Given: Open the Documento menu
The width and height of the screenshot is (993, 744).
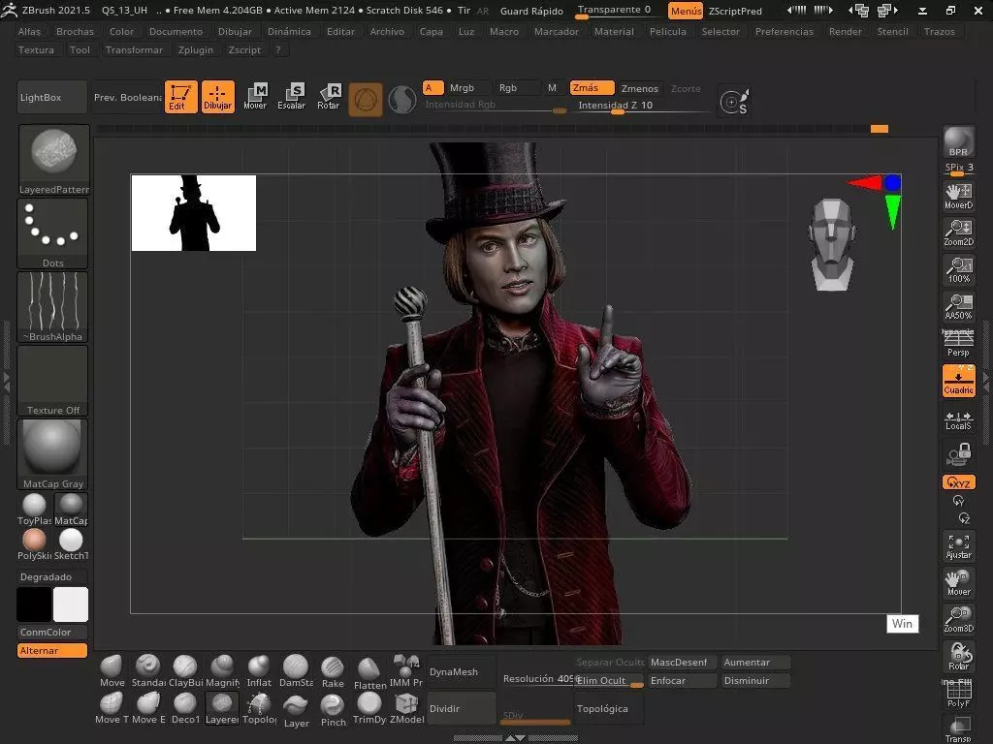Looking at the screenshot, I should coord(176,32).
